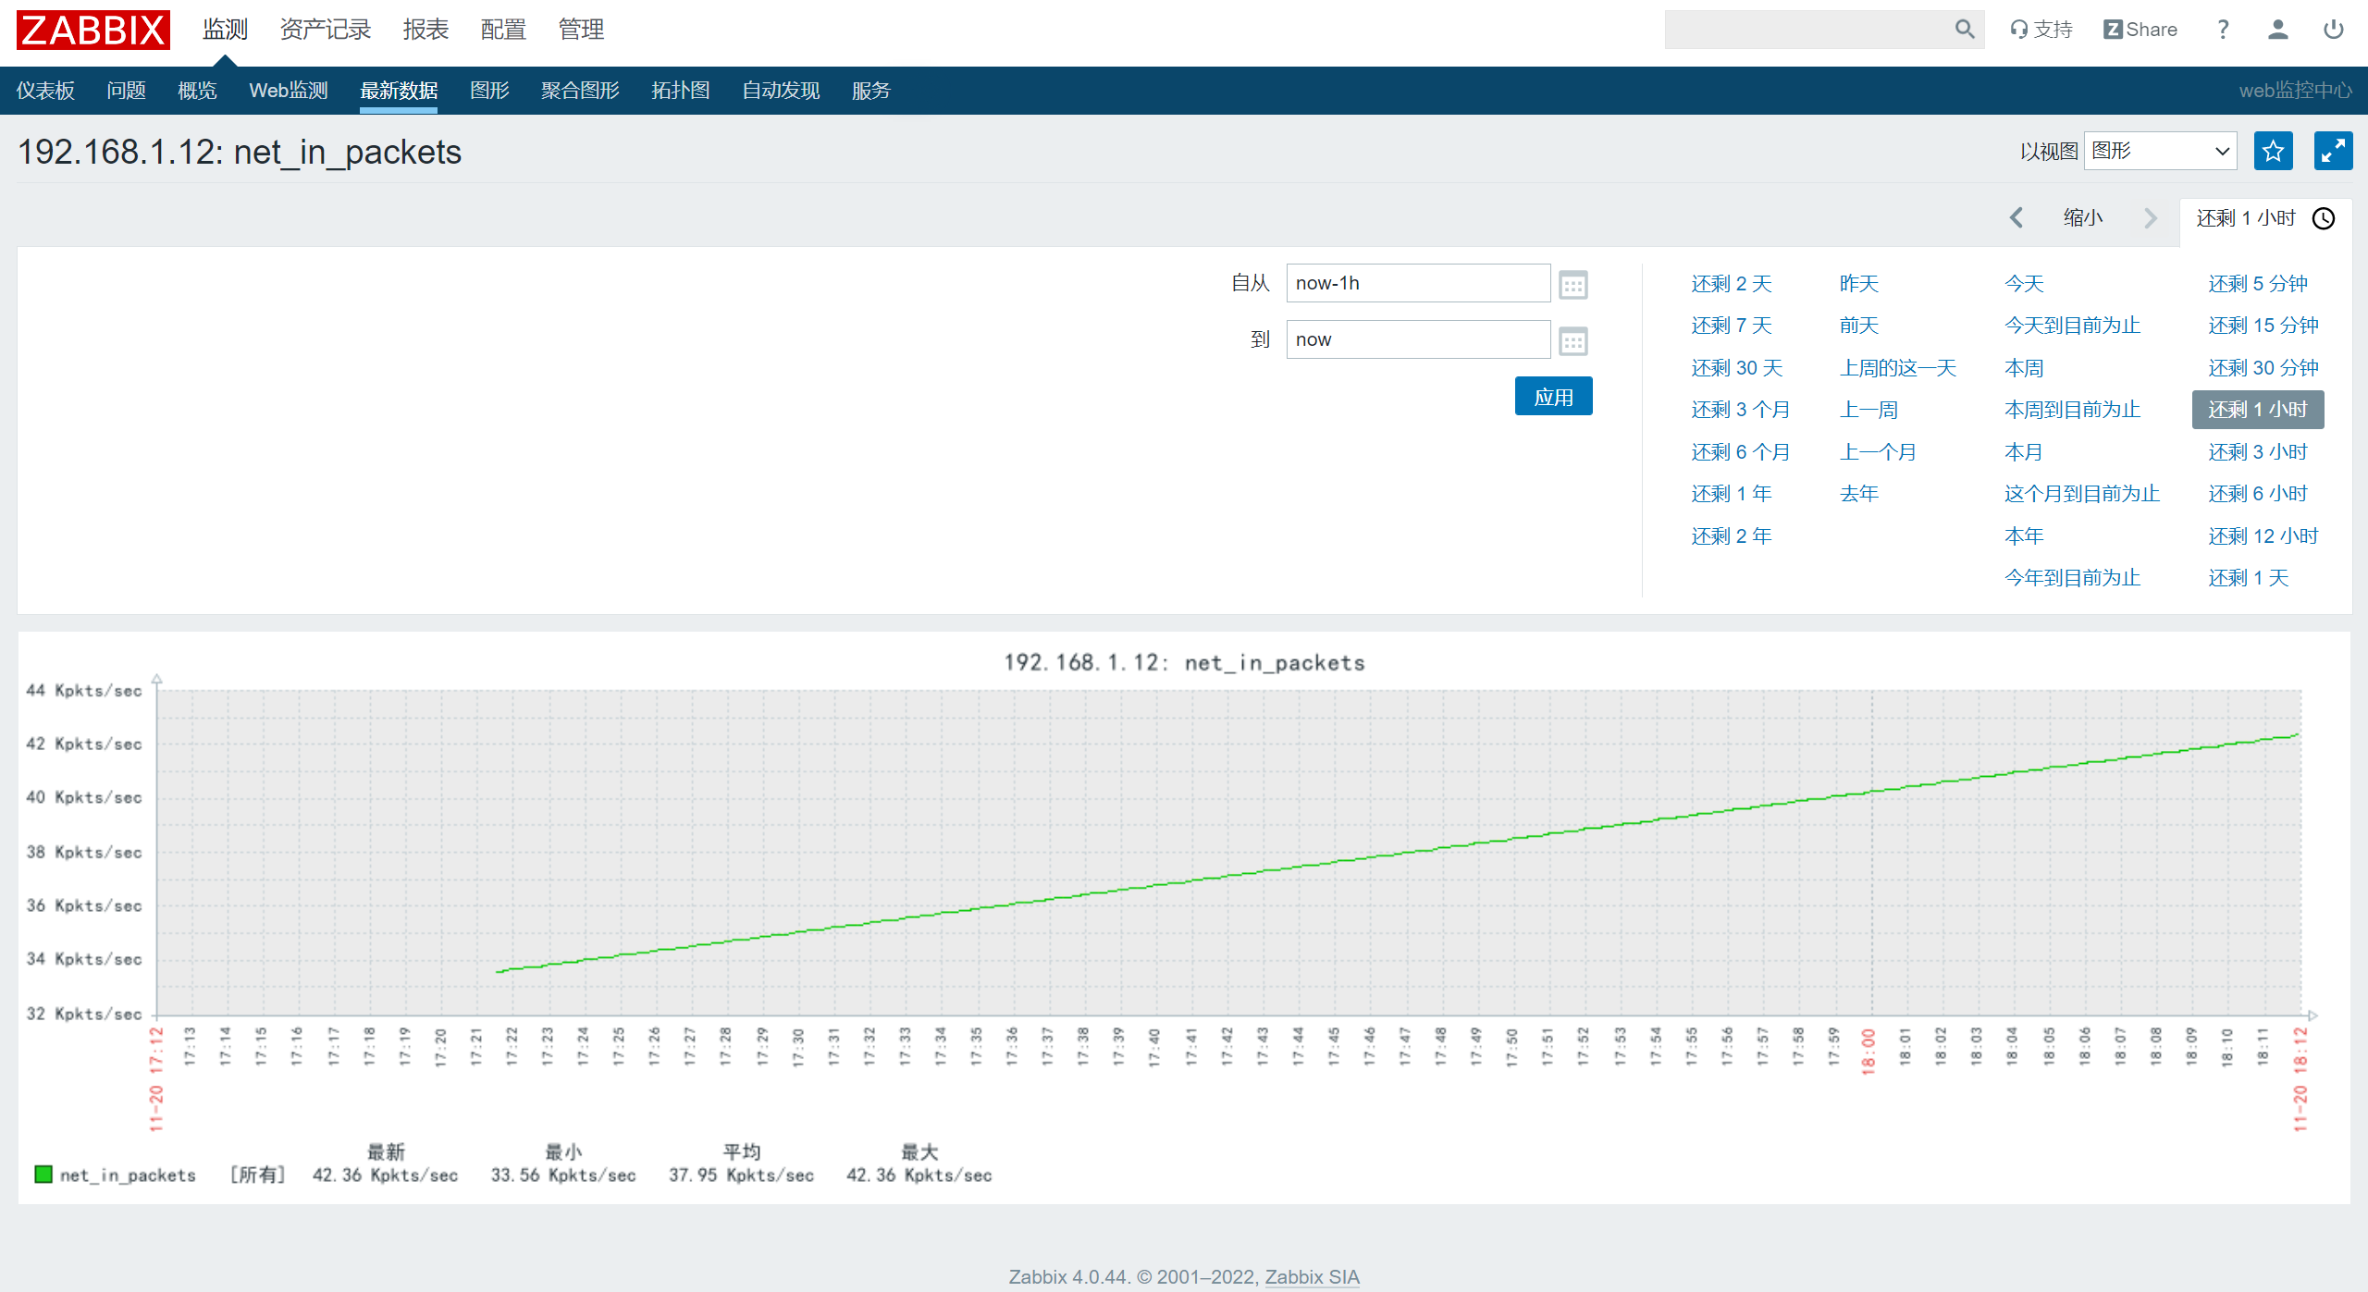
Task: Click the logout power icon
Action: click(2334, 30)
